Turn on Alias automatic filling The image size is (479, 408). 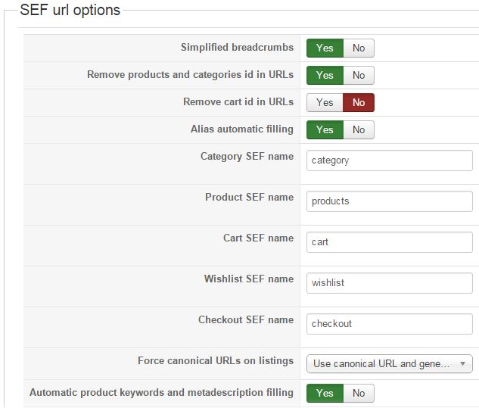[x=325, y=130]
